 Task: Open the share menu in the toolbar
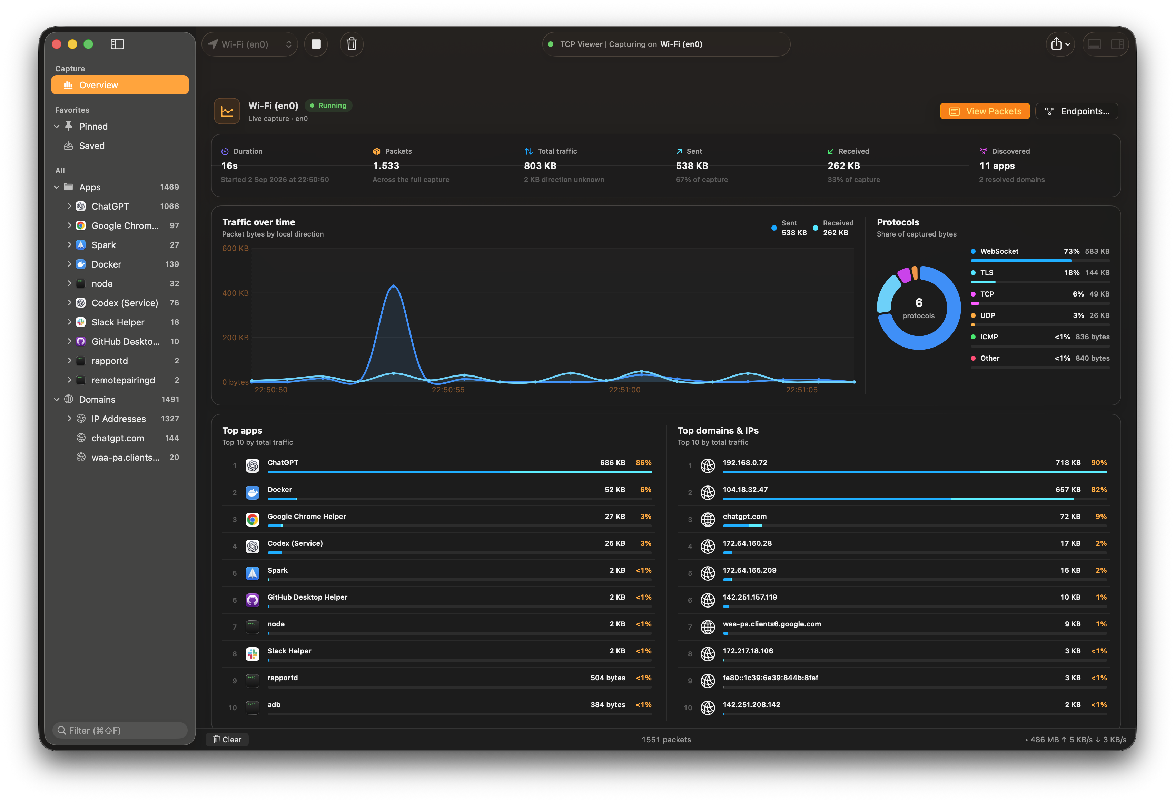pos(1060,44)
